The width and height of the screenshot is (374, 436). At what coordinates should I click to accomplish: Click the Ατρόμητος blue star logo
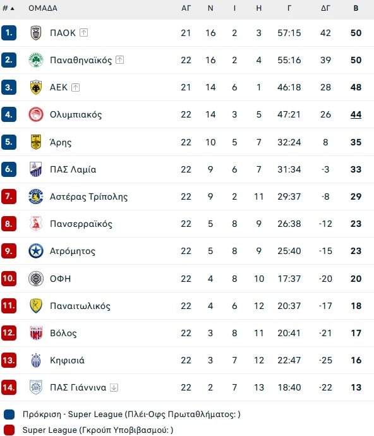(x=36, y=251)
